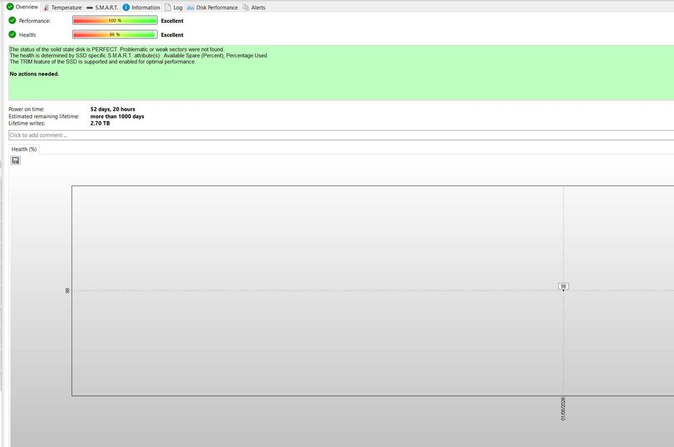Viewport: 674px width, 447px height.
Task: Click the 'Excellent' label next to Health
Action: pos(172,35)
